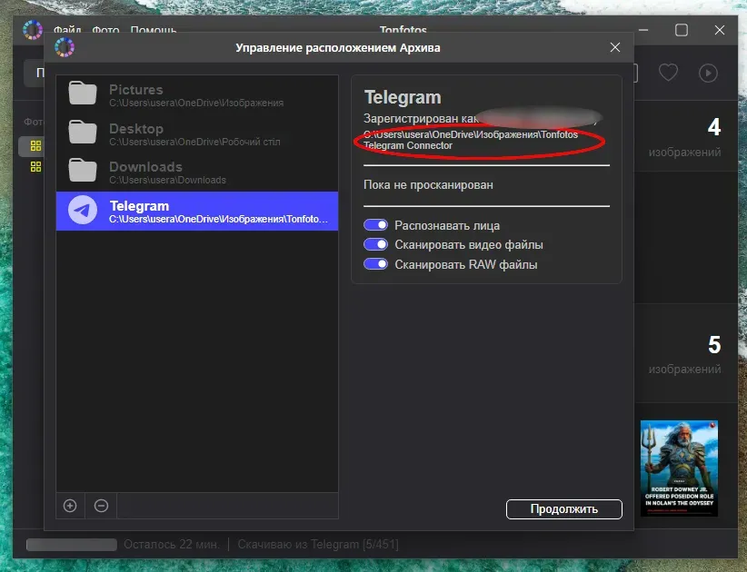Click the Pictures folder icon

click(83, 94)
